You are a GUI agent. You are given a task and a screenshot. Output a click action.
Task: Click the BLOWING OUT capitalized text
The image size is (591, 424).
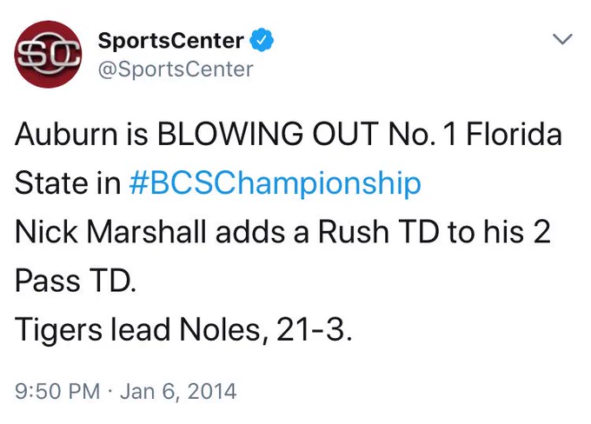(x=268, y=134)
